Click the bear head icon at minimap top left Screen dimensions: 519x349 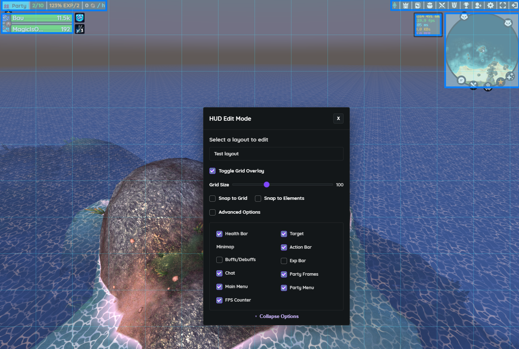[464, 16]
